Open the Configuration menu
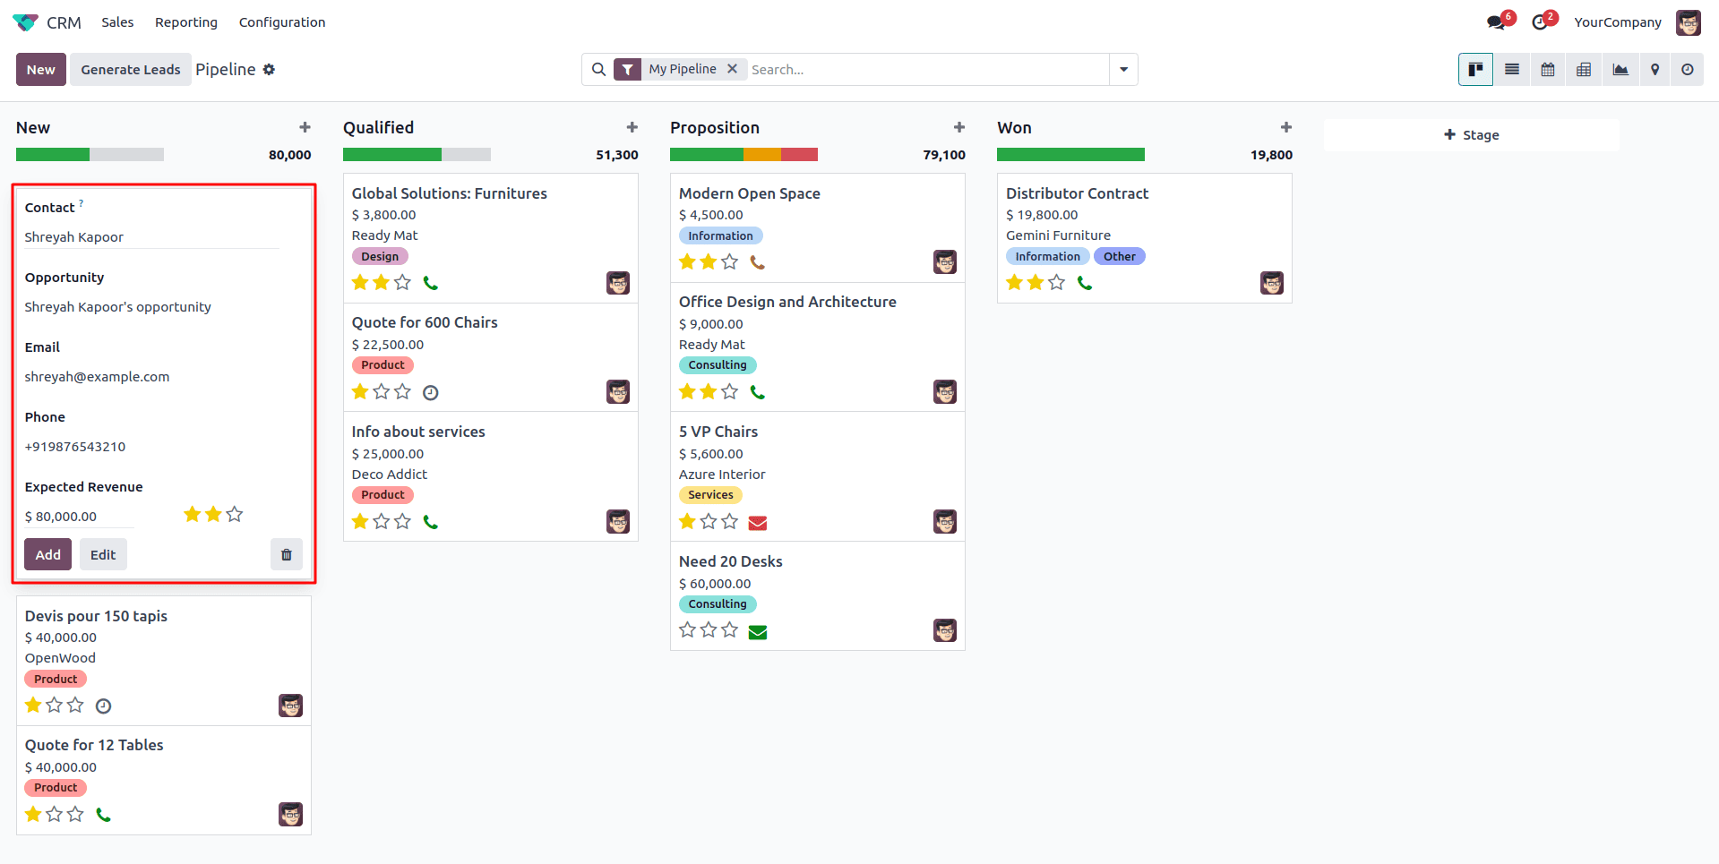This screenshot has width=1719, height=864. click(281, 21)
